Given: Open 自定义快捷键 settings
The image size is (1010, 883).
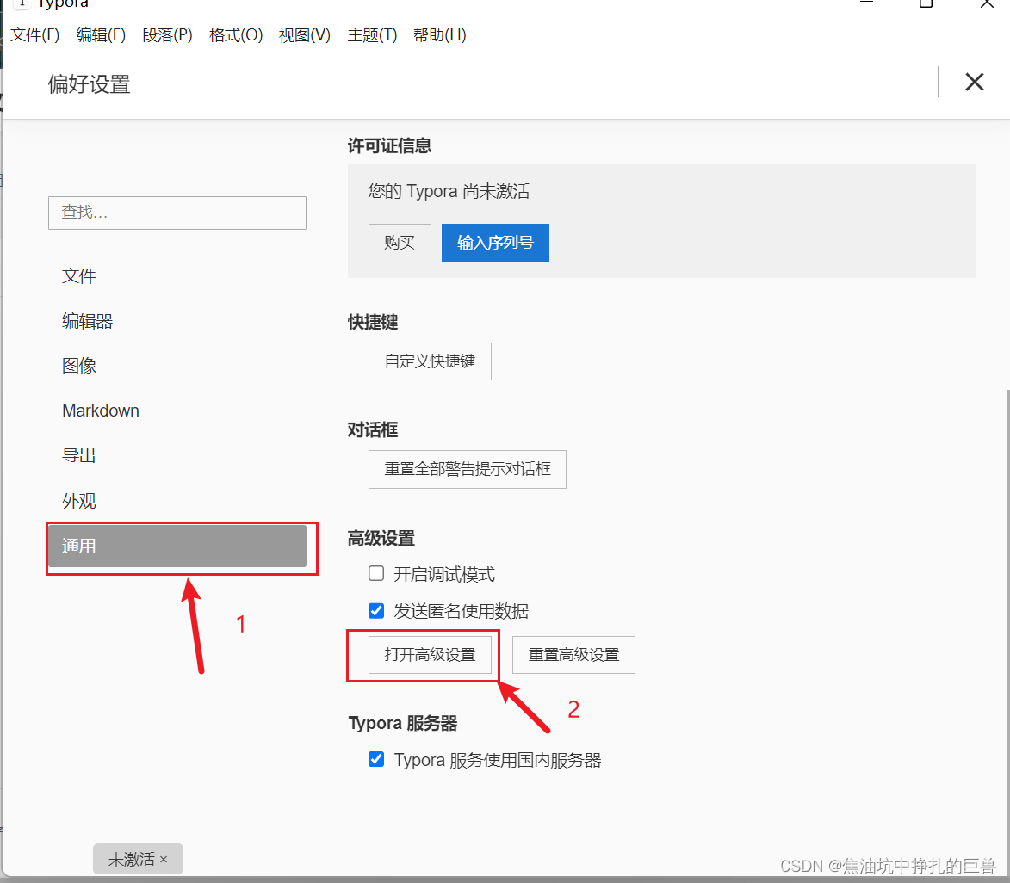Looking at the screenshot, I should pos(430,361).
